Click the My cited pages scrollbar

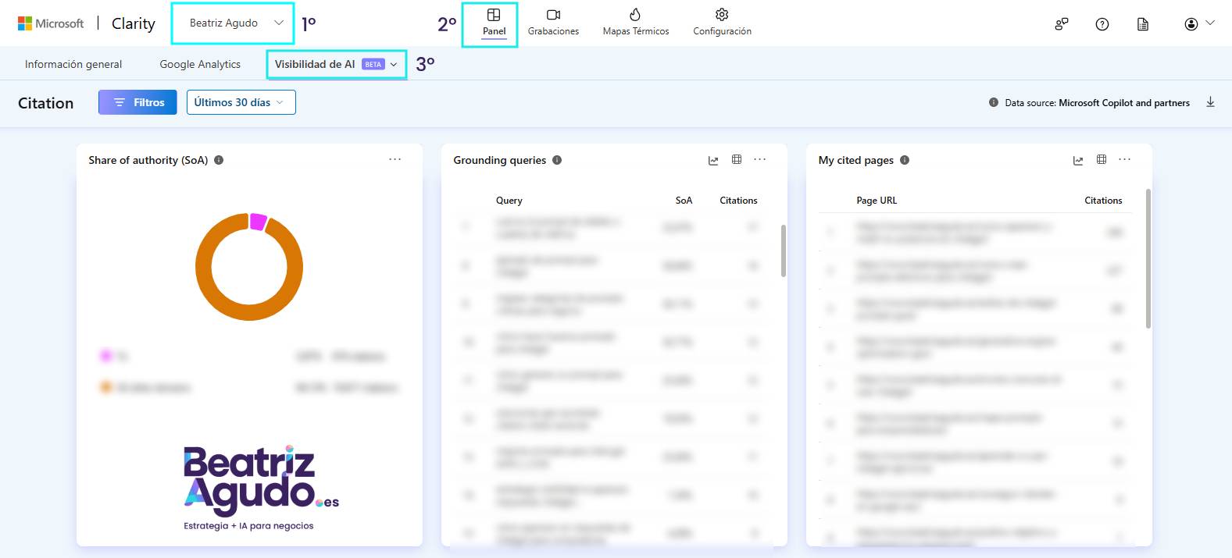pyautogui.click(x=1148, y=258)
